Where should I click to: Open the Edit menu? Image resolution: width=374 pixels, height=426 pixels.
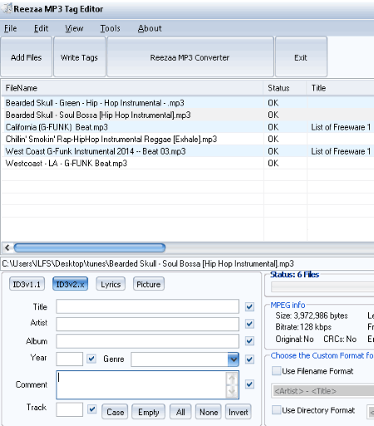click(x=41, y=28)
